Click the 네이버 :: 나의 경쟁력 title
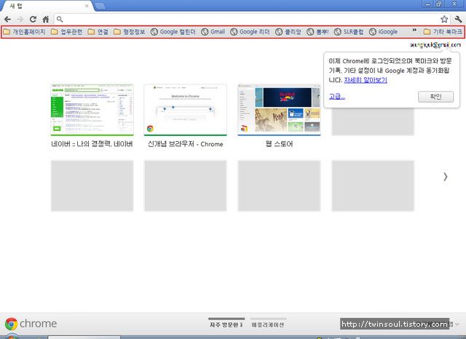The image size is (466, 339). pyautogui.click(x=92, y=144)
